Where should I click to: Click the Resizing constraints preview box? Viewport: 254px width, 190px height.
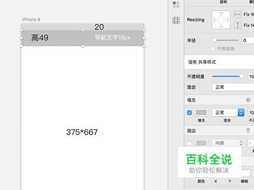pos(221,20)
